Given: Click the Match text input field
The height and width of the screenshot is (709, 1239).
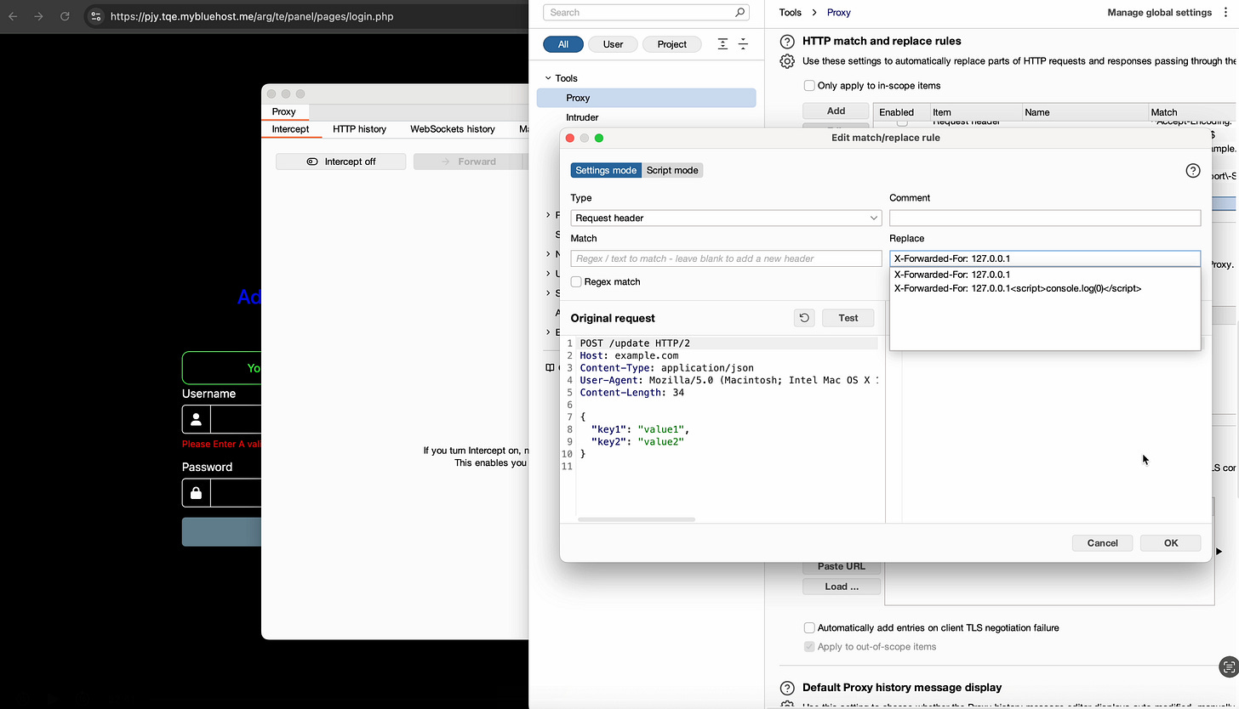Looking at the screenshot, I should (726, 258).
